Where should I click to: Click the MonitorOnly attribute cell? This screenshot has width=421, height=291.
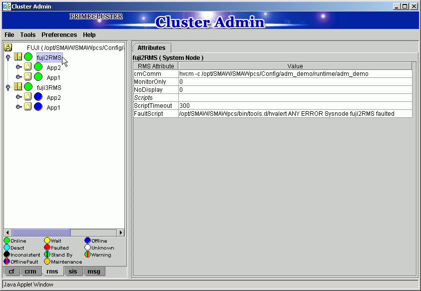point(156,82)
